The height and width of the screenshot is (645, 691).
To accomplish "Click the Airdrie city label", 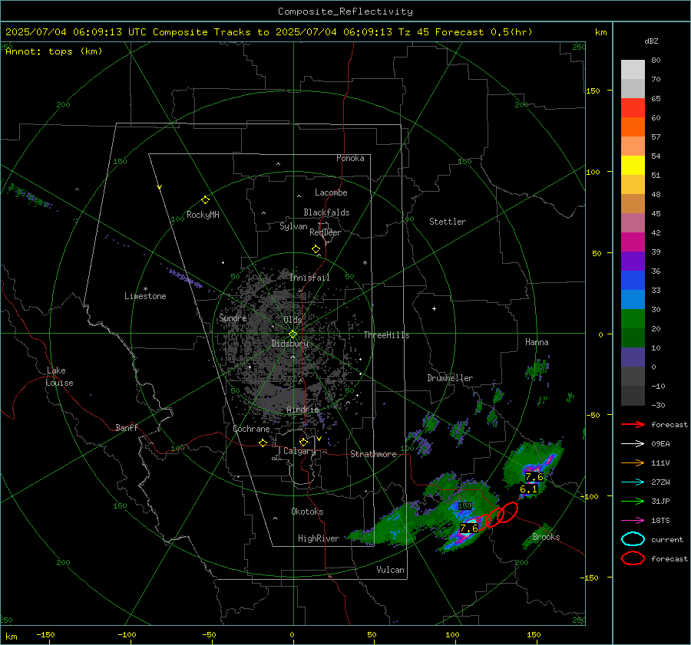I will pyautogui.click(x=303, y=410).
